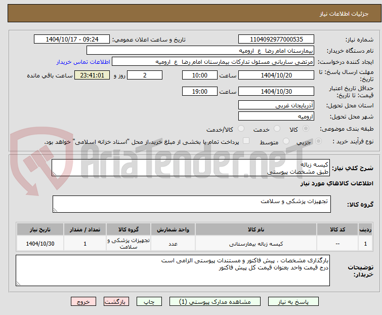Click the ردیف column header
The image size is (382, 315).
tap(365, 229)
